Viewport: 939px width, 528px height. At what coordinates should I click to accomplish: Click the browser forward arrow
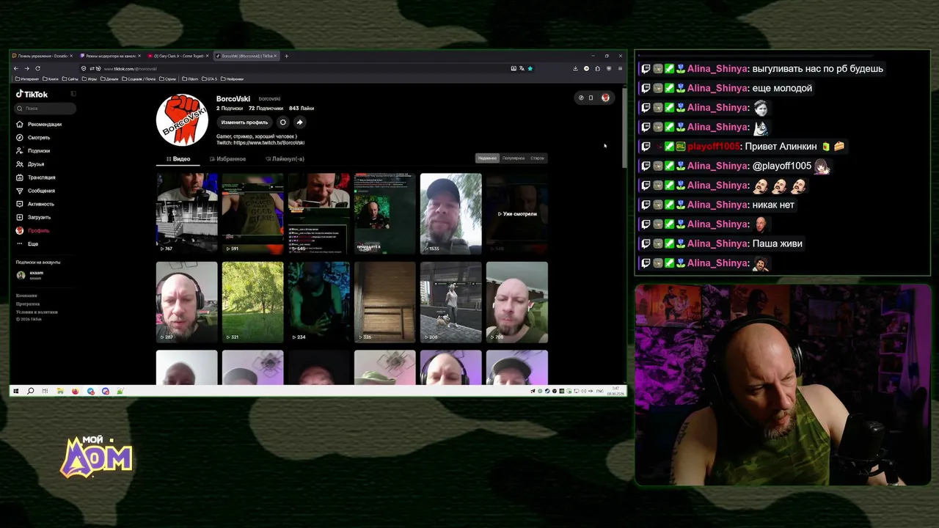[27, 68]
